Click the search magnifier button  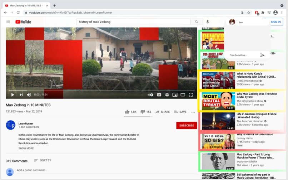197,22
